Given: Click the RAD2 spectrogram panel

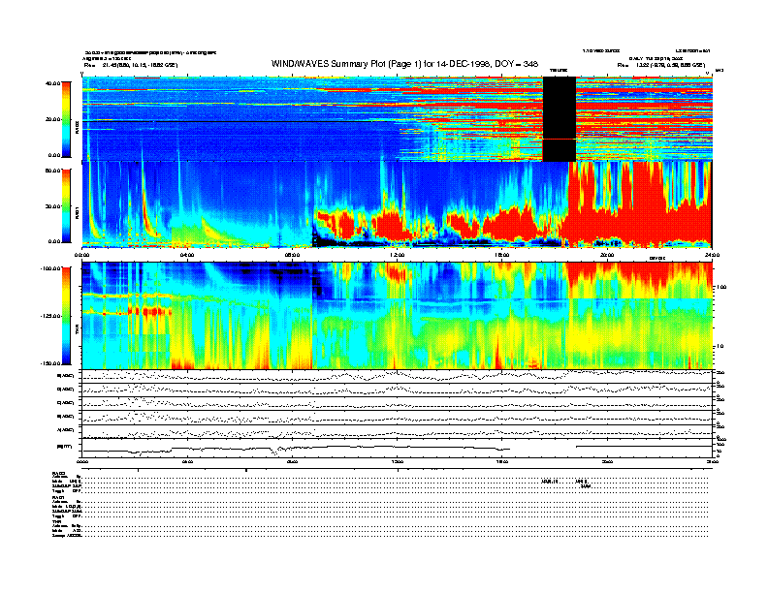Looking at the screenshot, I should pyautogui.click(x=398, y=119).
